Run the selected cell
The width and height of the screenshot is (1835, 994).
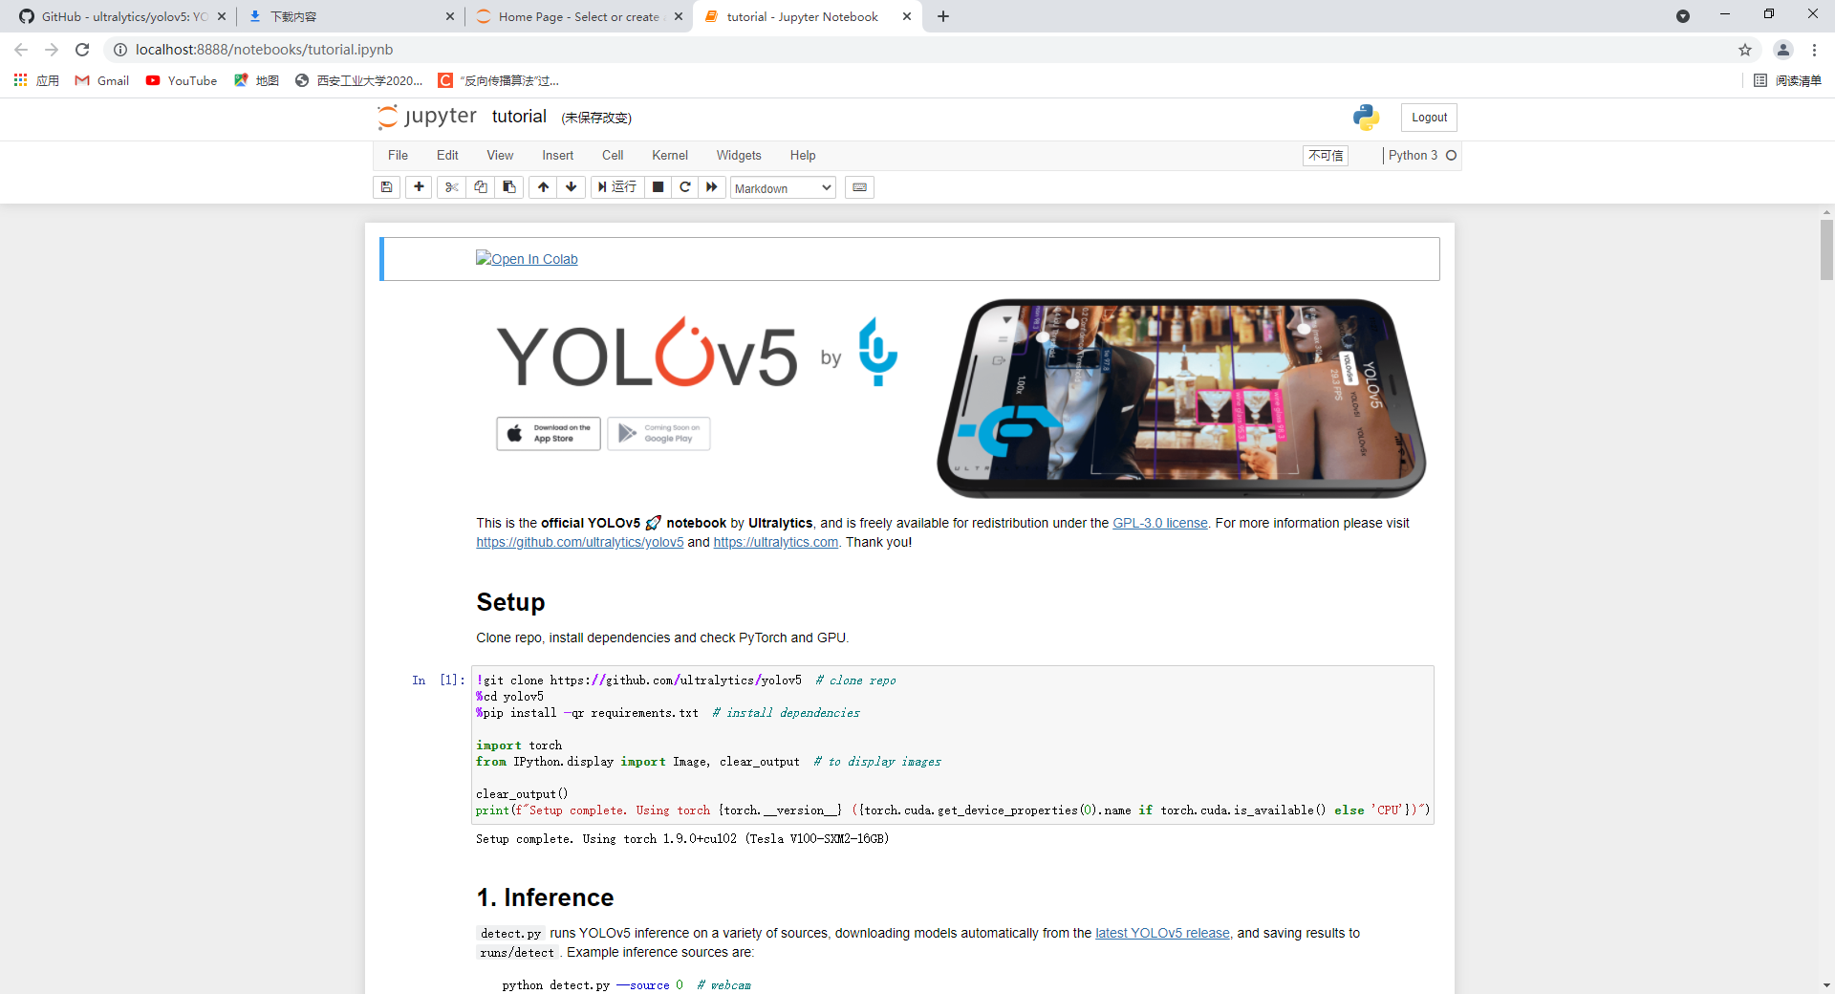click(x=616, y=187)
